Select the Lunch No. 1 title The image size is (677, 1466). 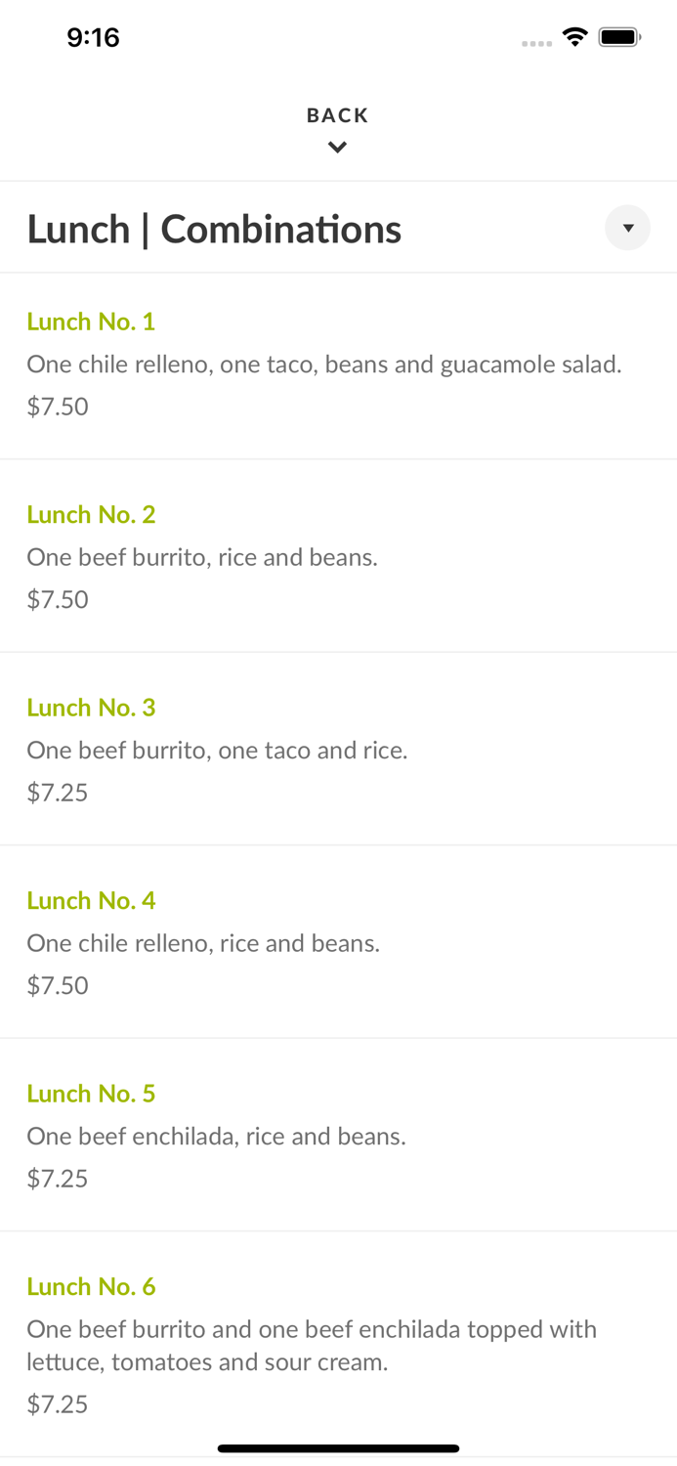tap(91, 322)
